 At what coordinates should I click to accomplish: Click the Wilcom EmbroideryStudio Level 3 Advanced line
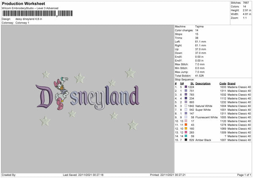pos(30,8)
